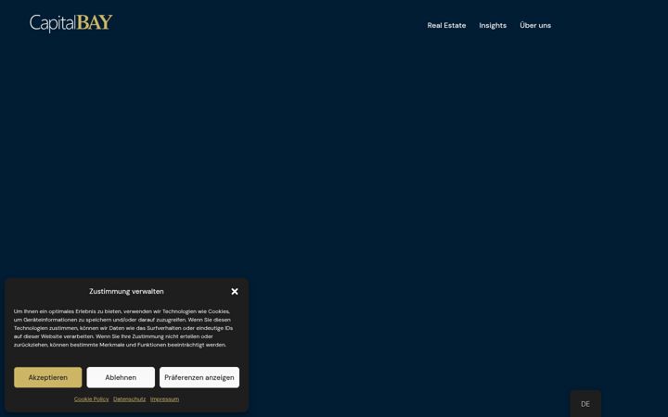Decline cookies with Ablehnen button
Image resolution: width=668 pixels, height=417 pixels.
(x=121, y=377)
